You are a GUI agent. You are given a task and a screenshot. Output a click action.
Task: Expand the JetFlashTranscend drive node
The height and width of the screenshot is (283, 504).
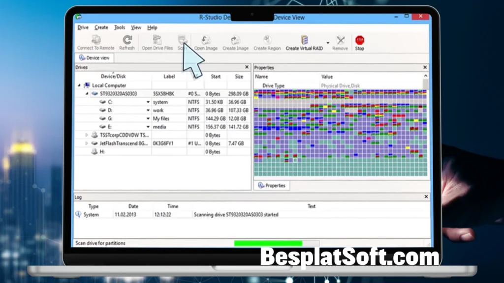87,143
